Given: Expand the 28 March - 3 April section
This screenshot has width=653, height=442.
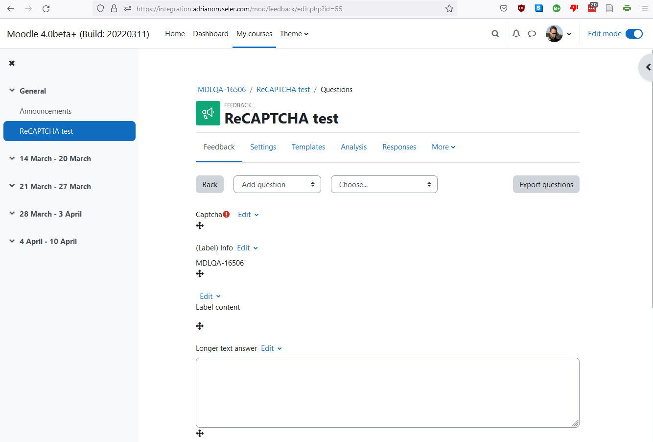Looking at the screenshot, I should click(12, 214).
